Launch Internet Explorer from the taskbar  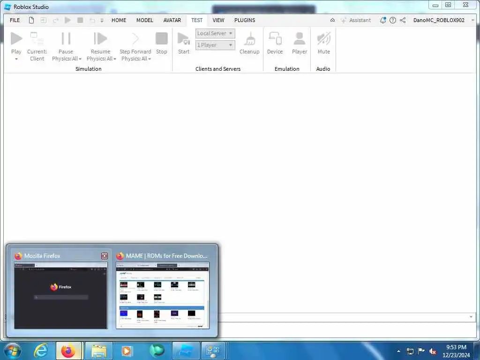point(41,351)
